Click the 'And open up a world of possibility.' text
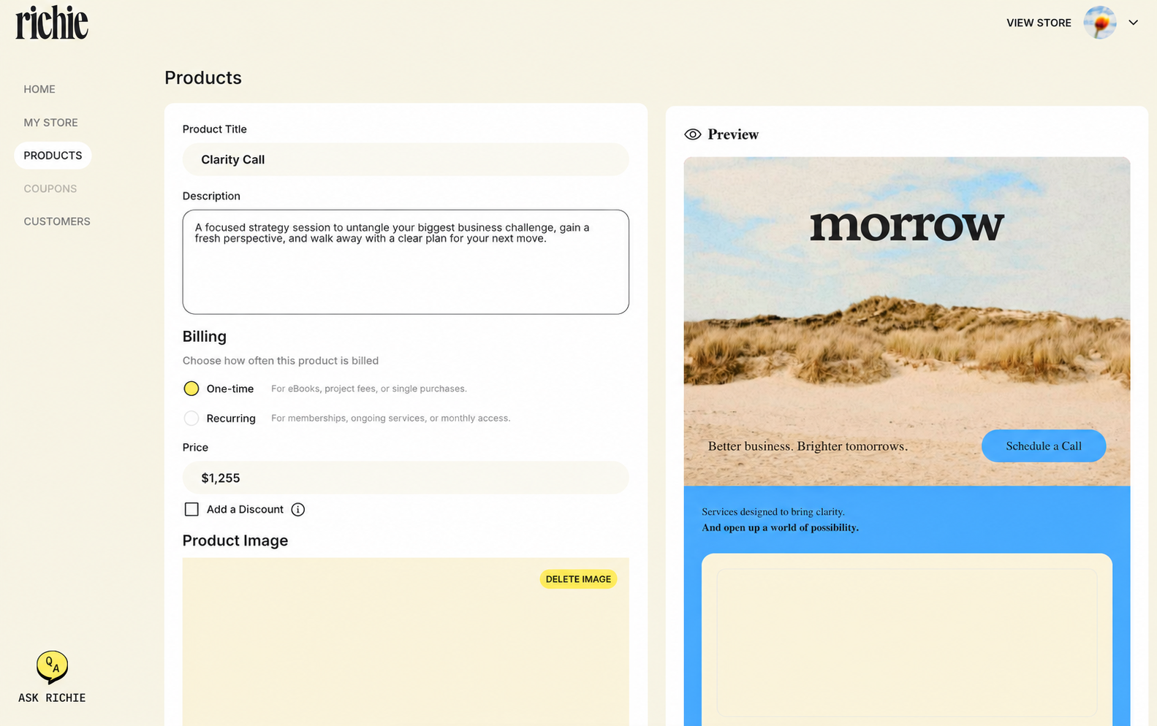 click(780, 527)
